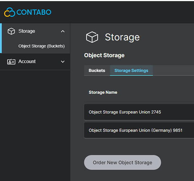Click the CONTABO brand wordmark
The image size is (194, 181).
(34, 12)
